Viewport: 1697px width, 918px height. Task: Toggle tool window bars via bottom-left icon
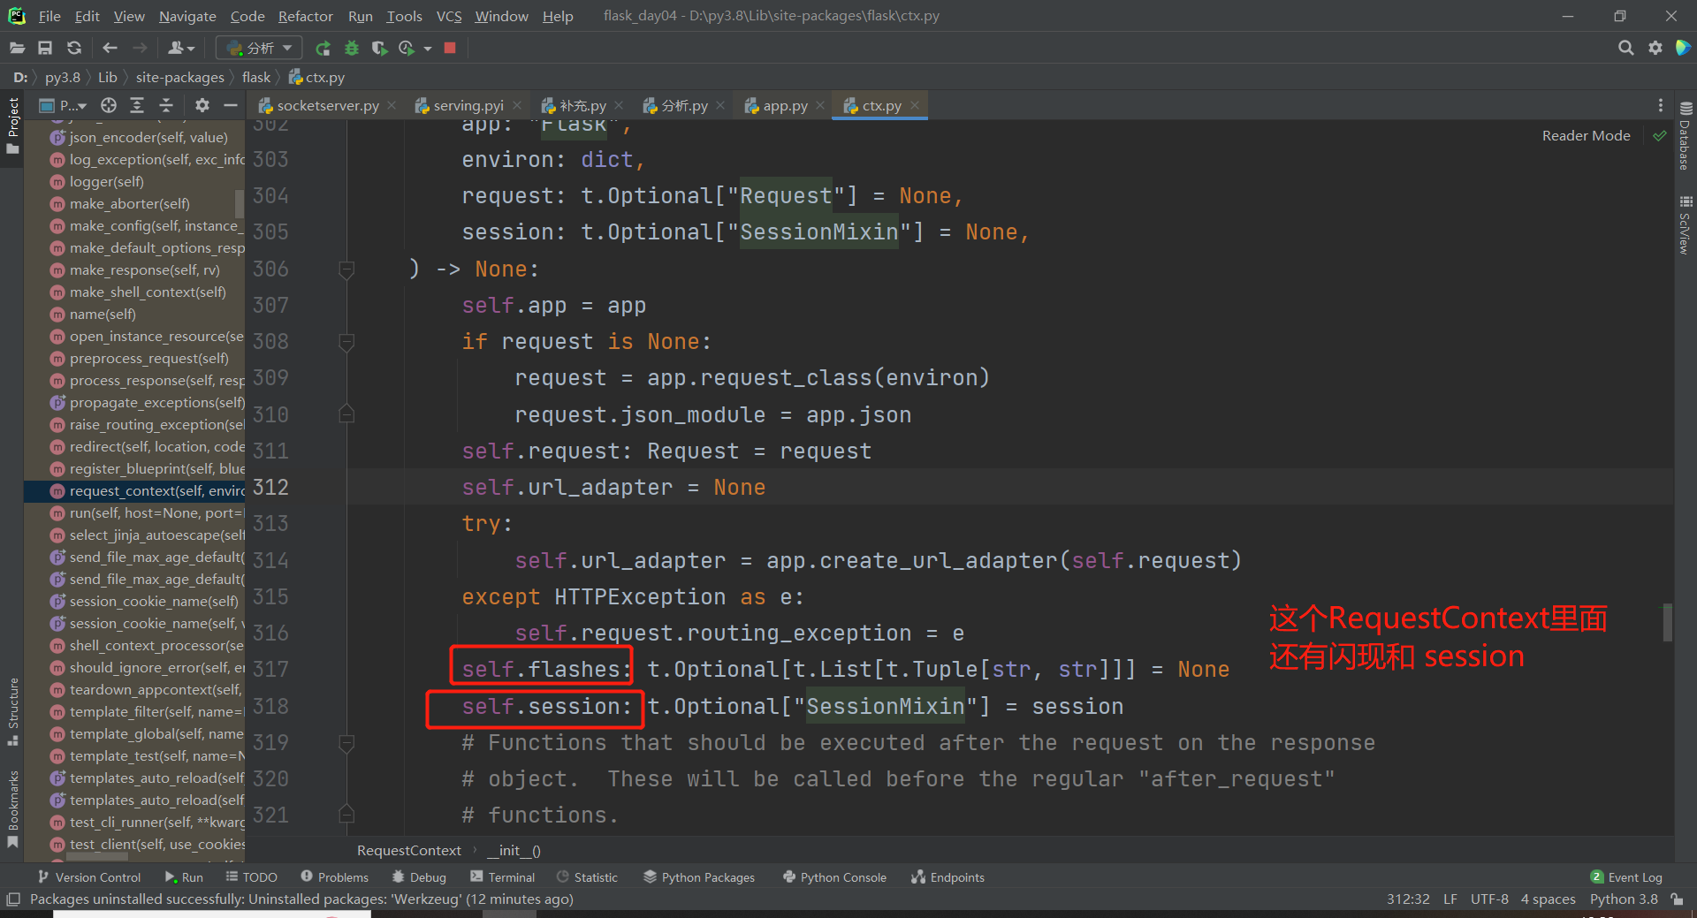12,899
